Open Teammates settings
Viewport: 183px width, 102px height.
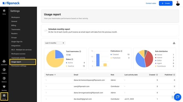[16, 30]
